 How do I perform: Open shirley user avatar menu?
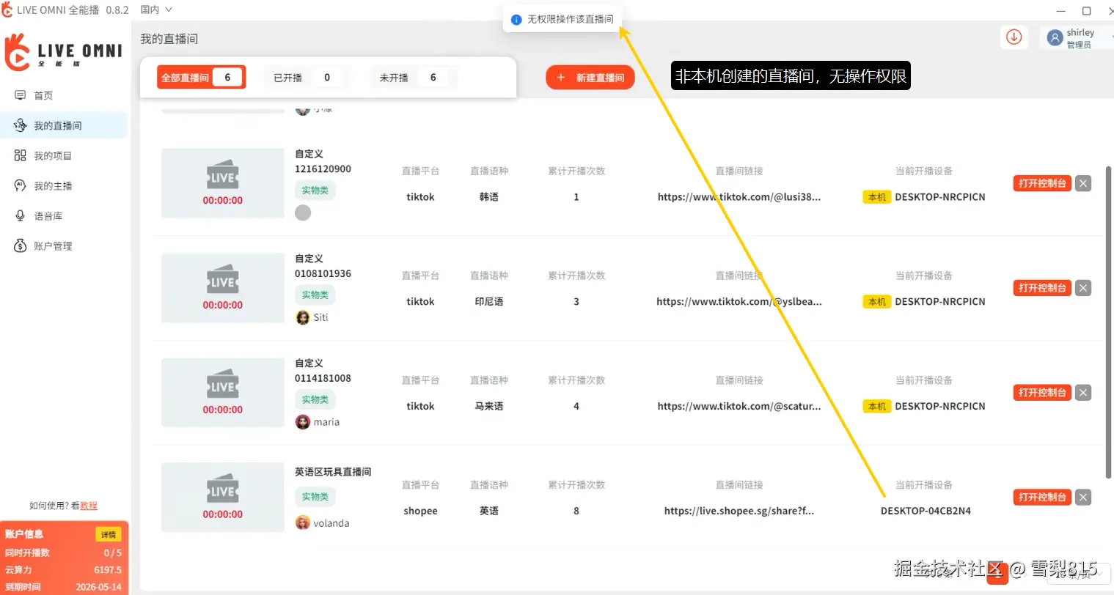[1055, 38]
